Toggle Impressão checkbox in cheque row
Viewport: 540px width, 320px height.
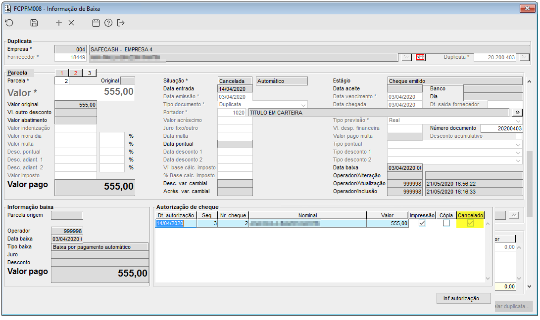click(x=422, y=223)
